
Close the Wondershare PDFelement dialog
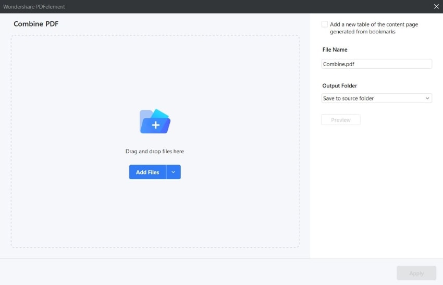pyautogui.click(x=436, y=6)
